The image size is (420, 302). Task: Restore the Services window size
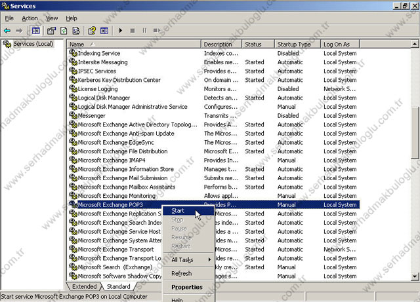coord(406,6)
